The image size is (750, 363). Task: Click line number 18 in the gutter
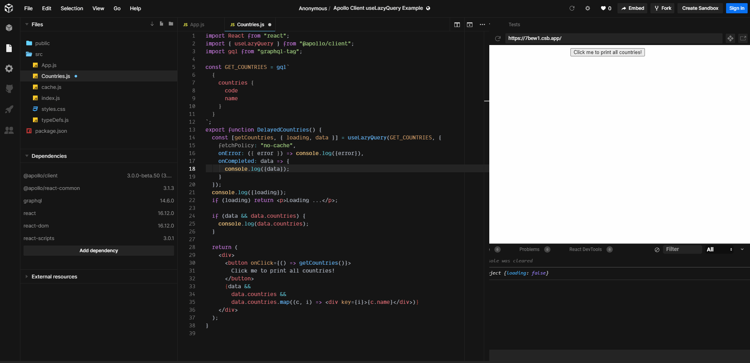[x=192, y=169]
